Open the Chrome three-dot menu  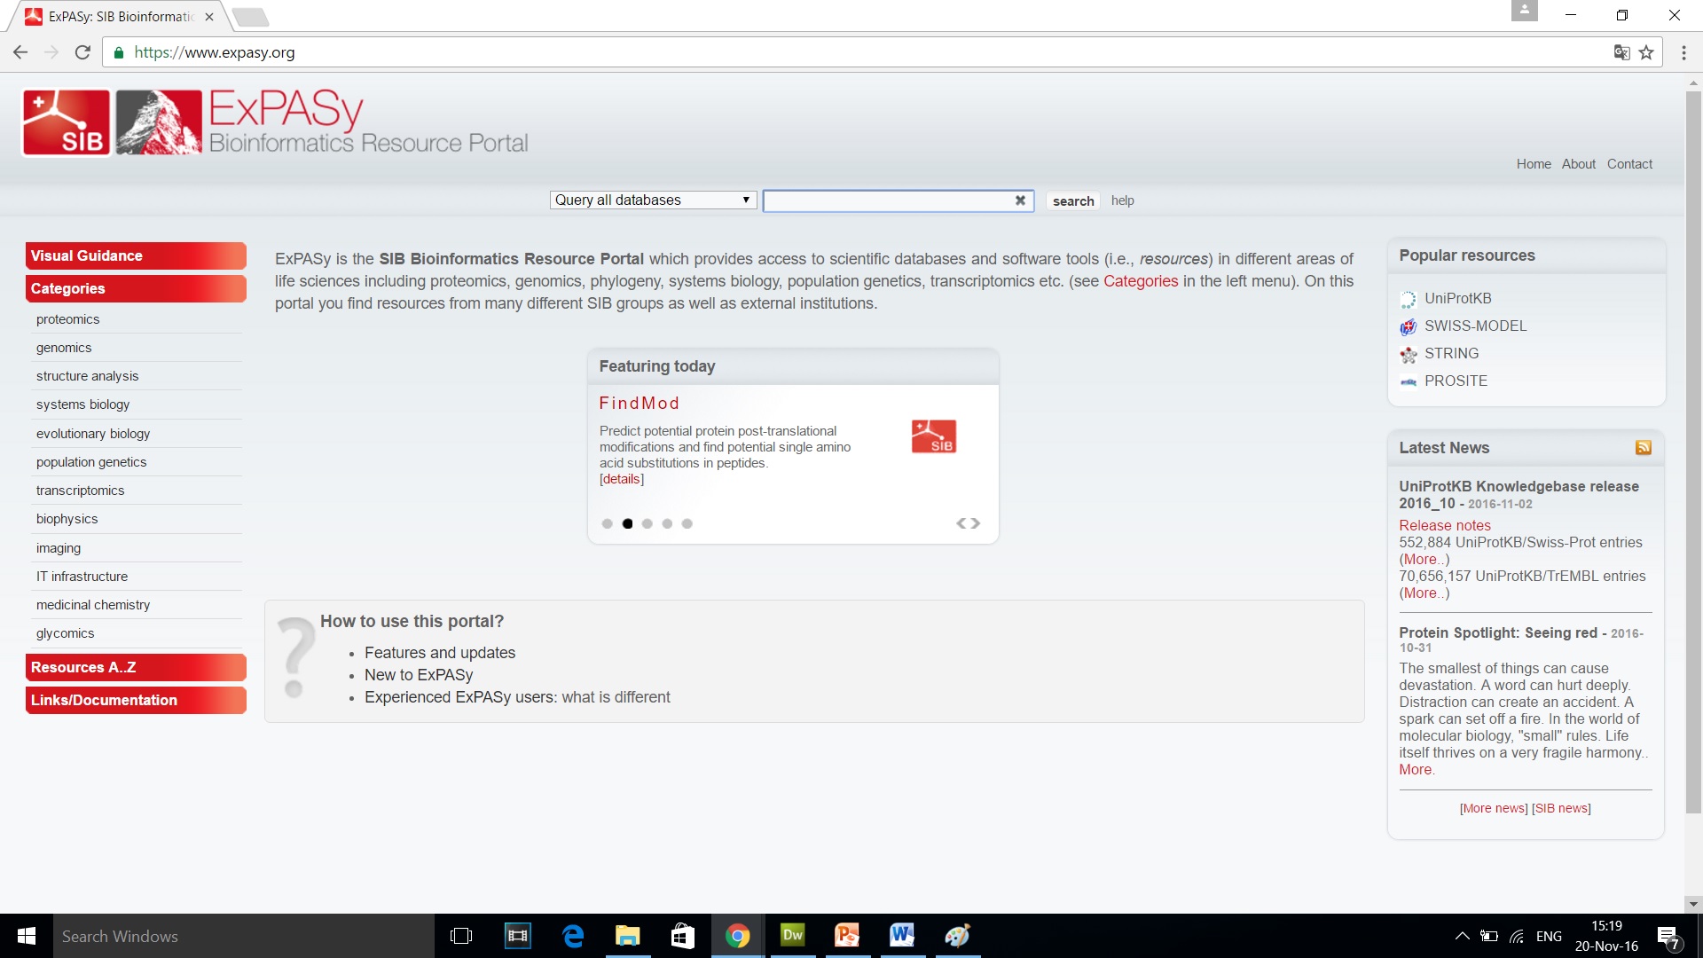coord(1683,52)
